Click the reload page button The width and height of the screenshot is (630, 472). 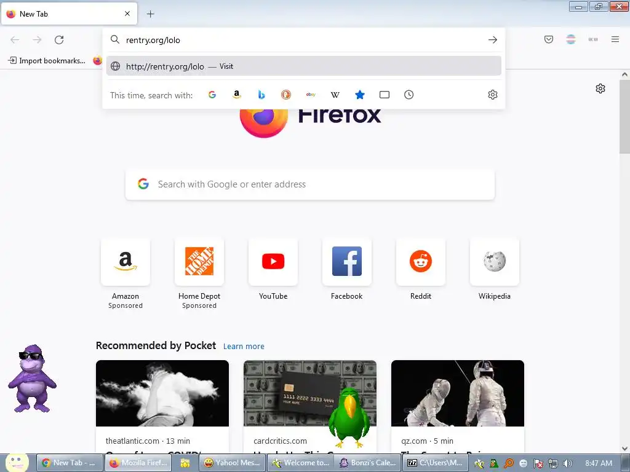click(59, 40)
